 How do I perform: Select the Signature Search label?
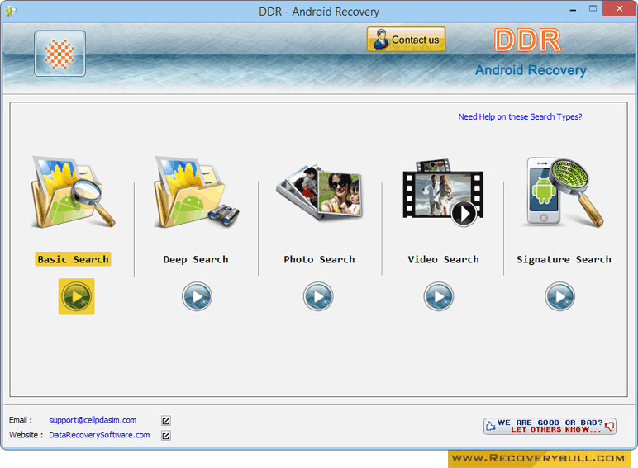click(x=564, y=259)
